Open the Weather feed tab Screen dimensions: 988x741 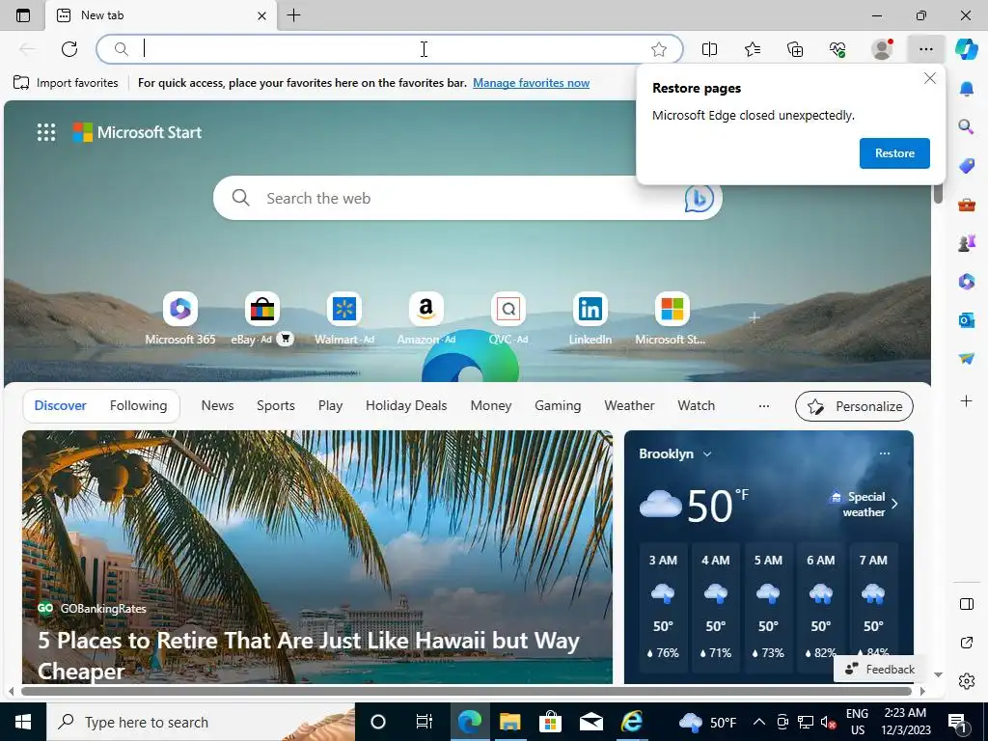(629, 406)
